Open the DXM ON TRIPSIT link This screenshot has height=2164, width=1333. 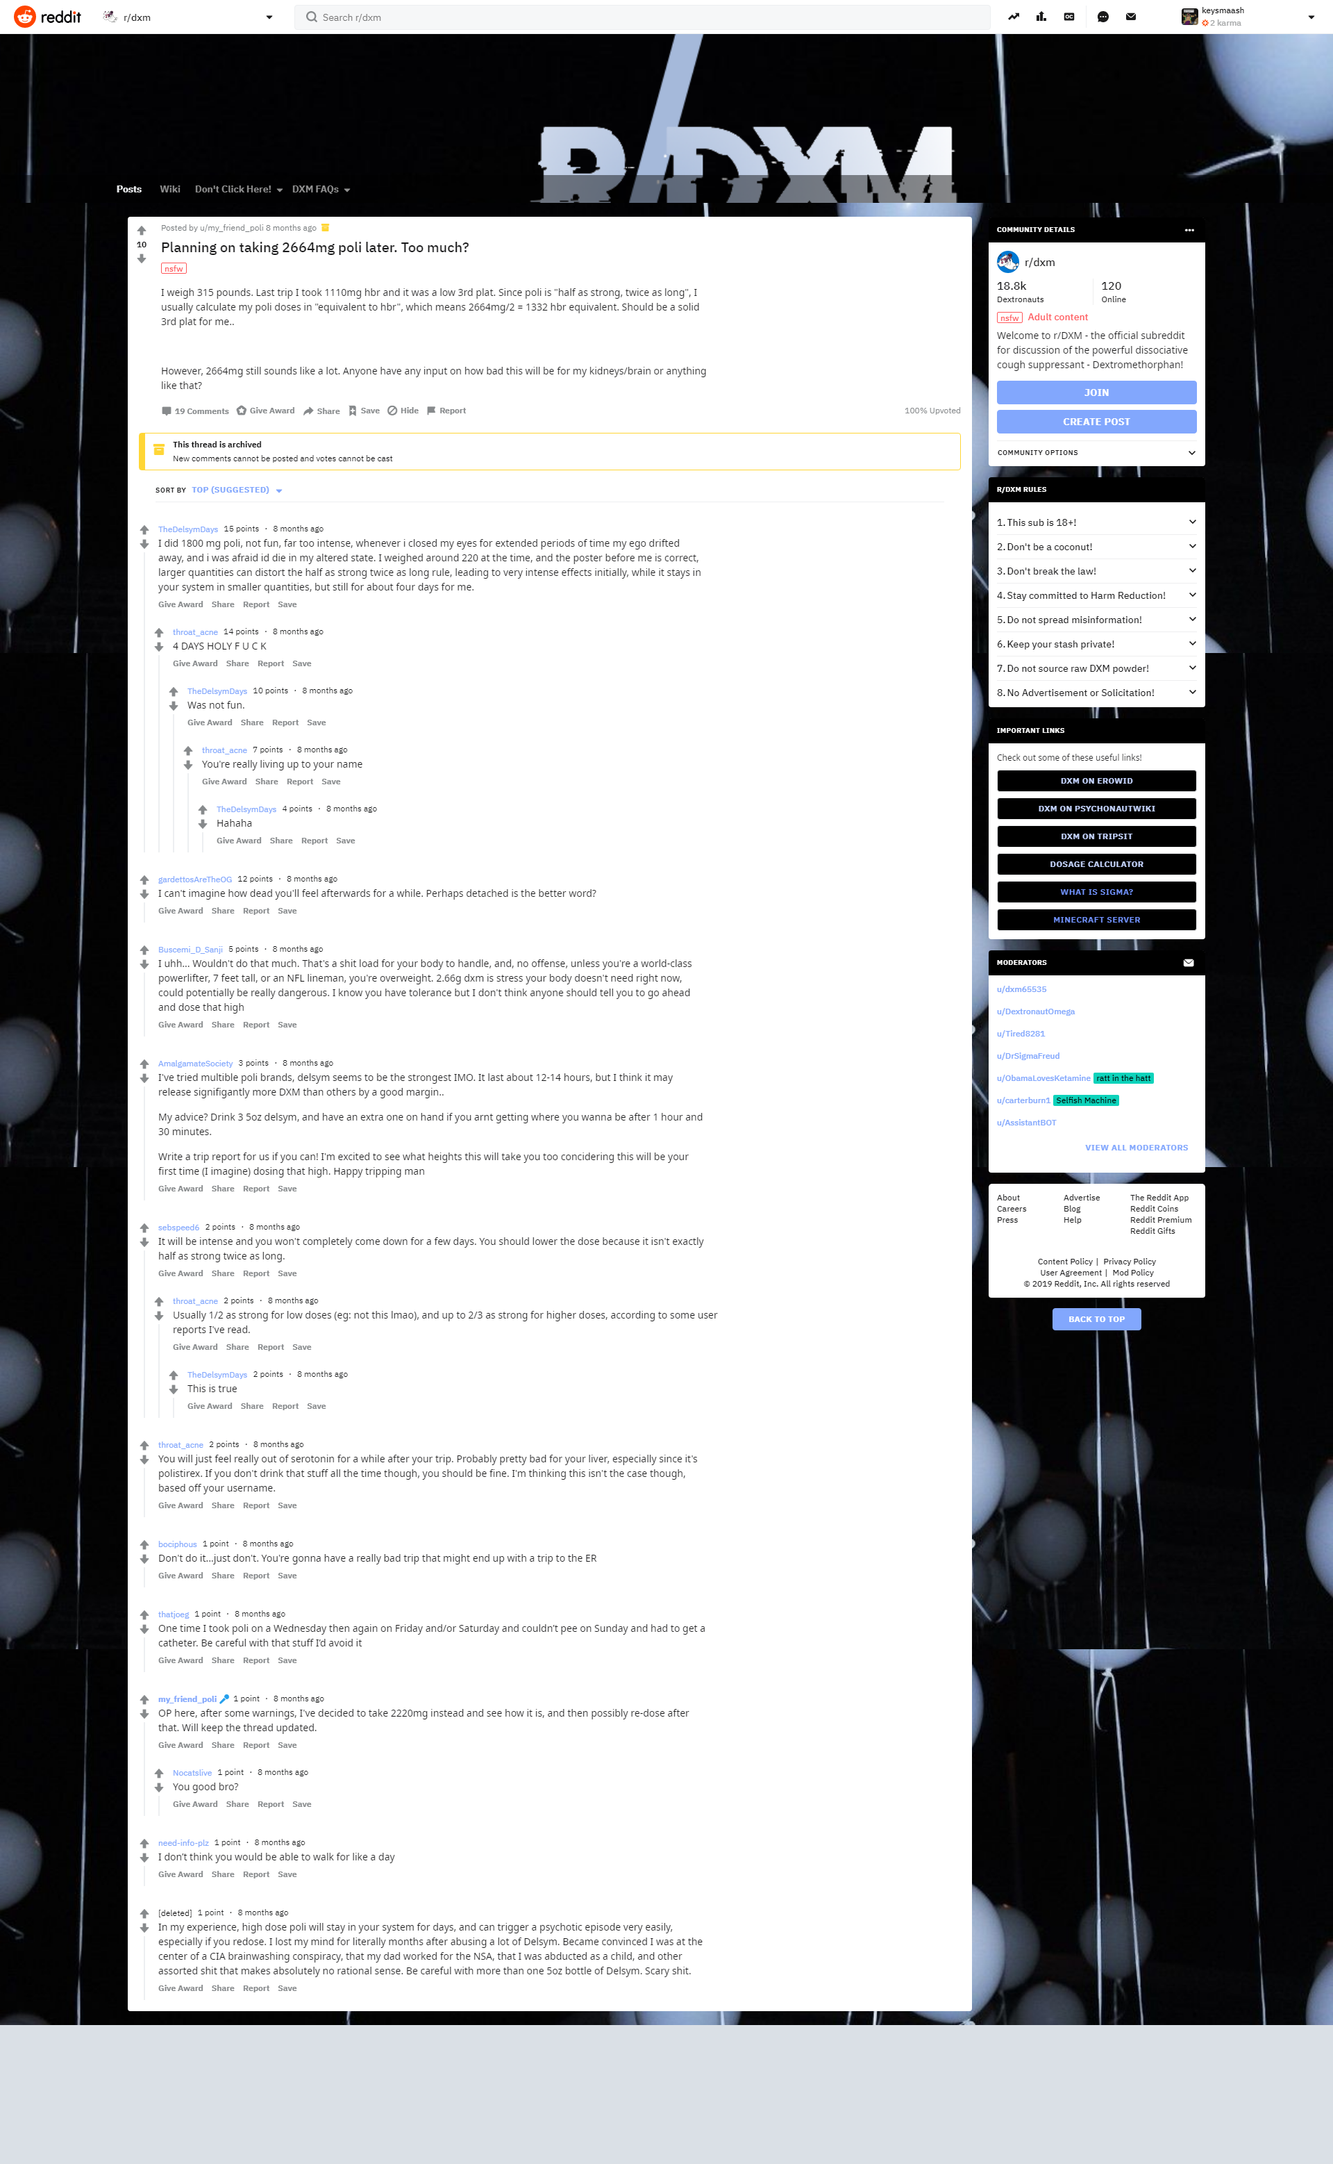[1097, 836]
